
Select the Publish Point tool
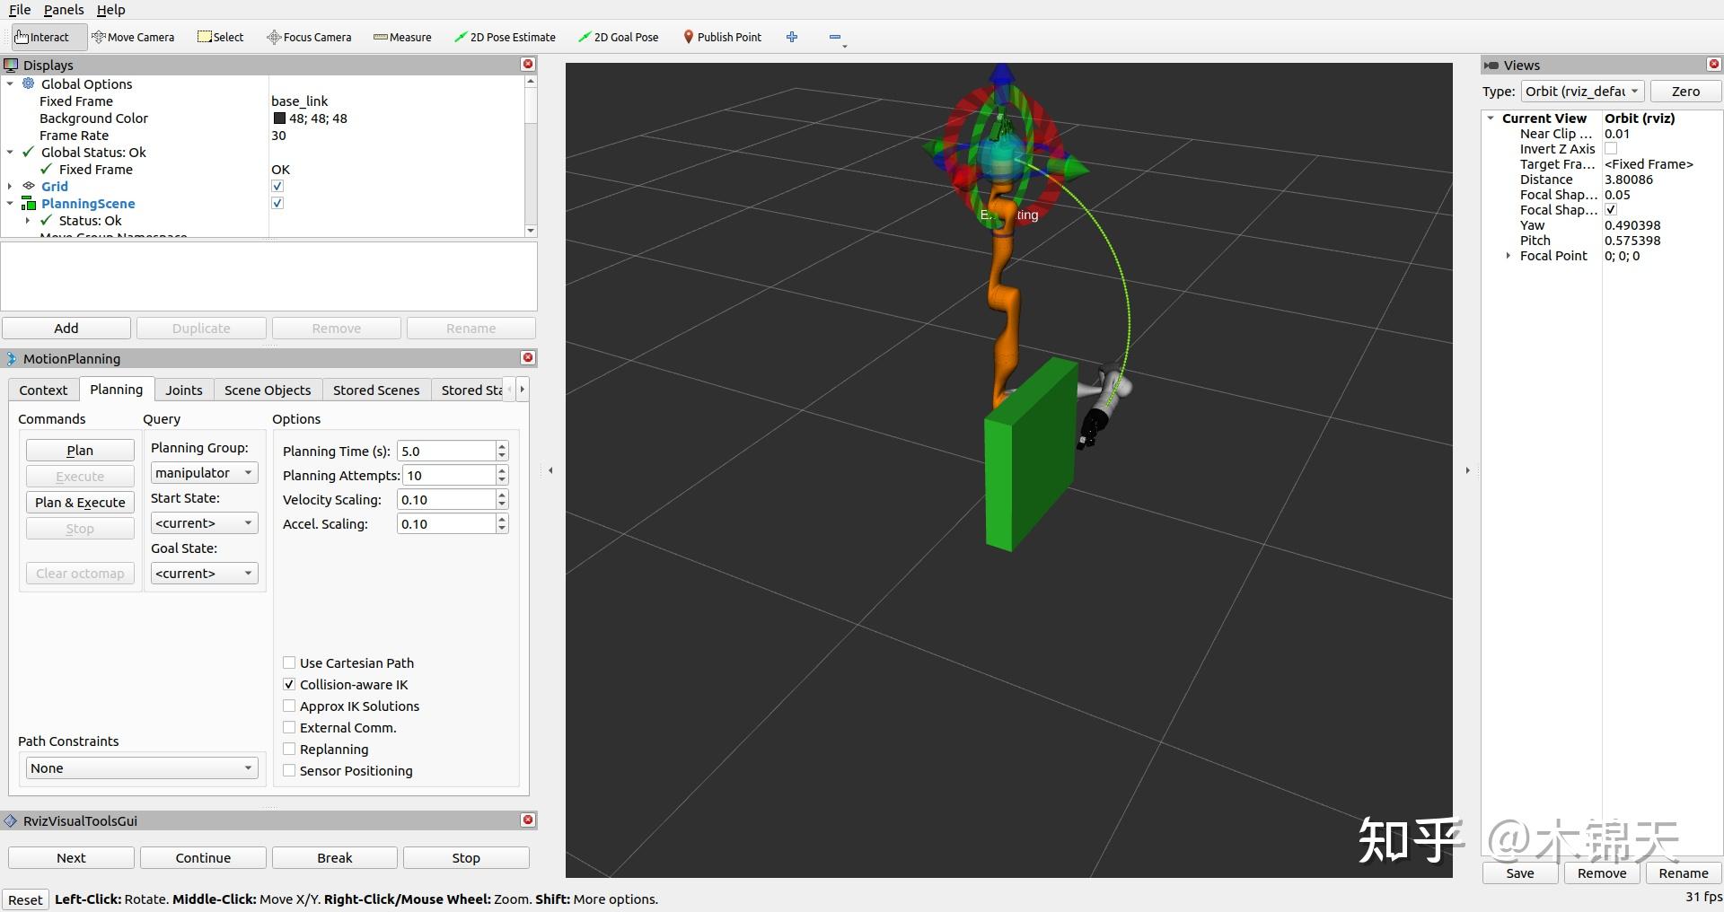tap(722, 37)
